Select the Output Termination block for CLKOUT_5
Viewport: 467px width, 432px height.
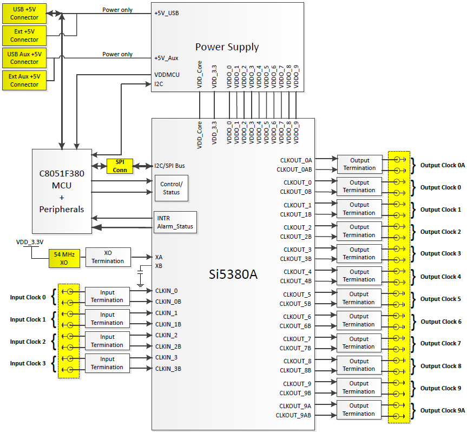359,298
